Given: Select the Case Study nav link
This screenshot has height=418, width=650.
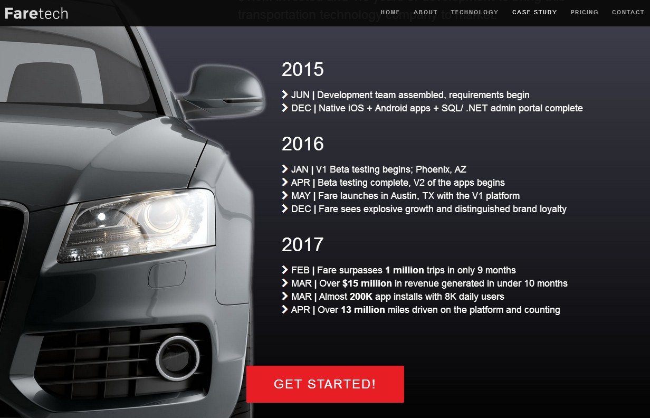Looking at the screenshot, I should pos(534,12).
